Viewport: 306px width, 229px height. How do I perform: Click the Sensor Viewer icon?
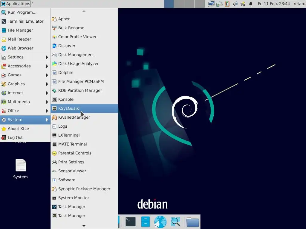click(x=54, y=171)
